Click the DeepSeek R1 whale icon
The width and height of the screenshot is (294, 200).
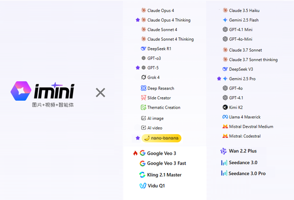pos(144,49)
